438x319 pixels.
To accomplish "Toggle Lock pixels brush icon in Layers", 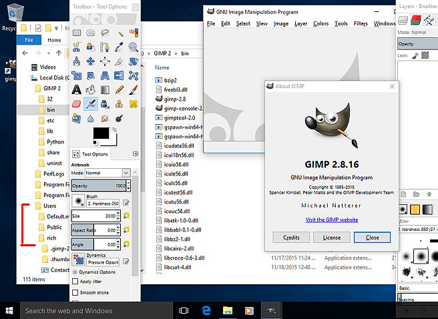I will point(415,55).
